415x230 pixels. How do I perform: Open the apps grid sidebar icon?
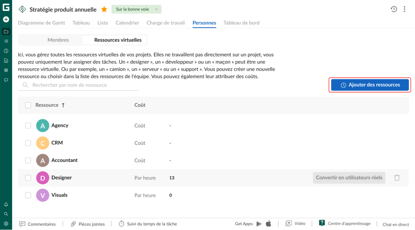pos(6,70)
